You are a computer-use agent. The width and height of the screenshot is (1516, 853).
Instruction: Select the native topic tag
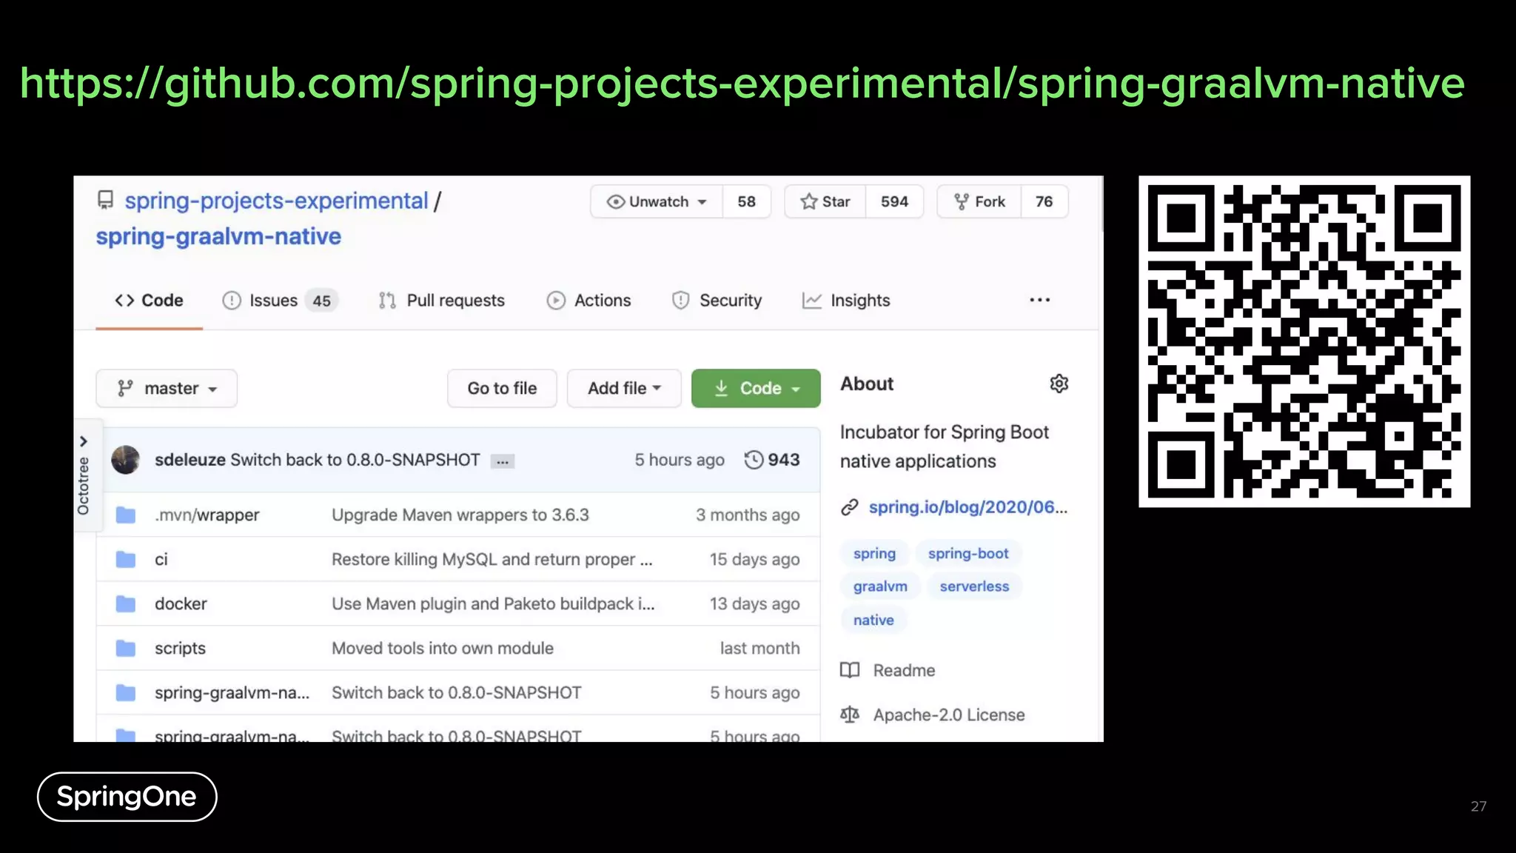point(873,620)
